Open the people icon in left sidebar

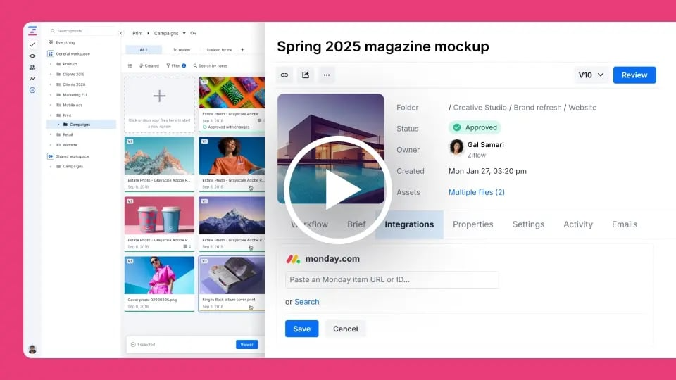[32, 67]
